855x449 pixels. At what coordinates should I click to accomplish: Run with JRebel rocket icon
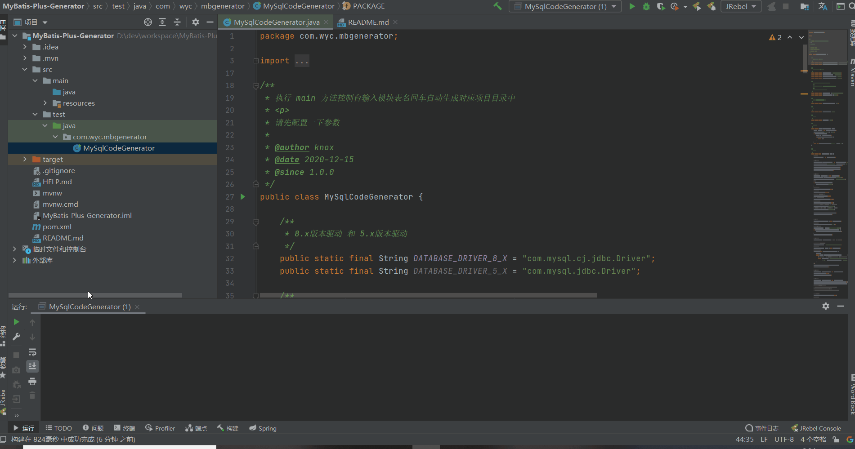(x=697, y=6)
